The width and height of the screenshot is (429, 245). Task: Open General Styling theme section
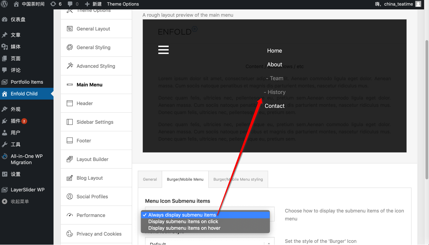coord(96,47)
